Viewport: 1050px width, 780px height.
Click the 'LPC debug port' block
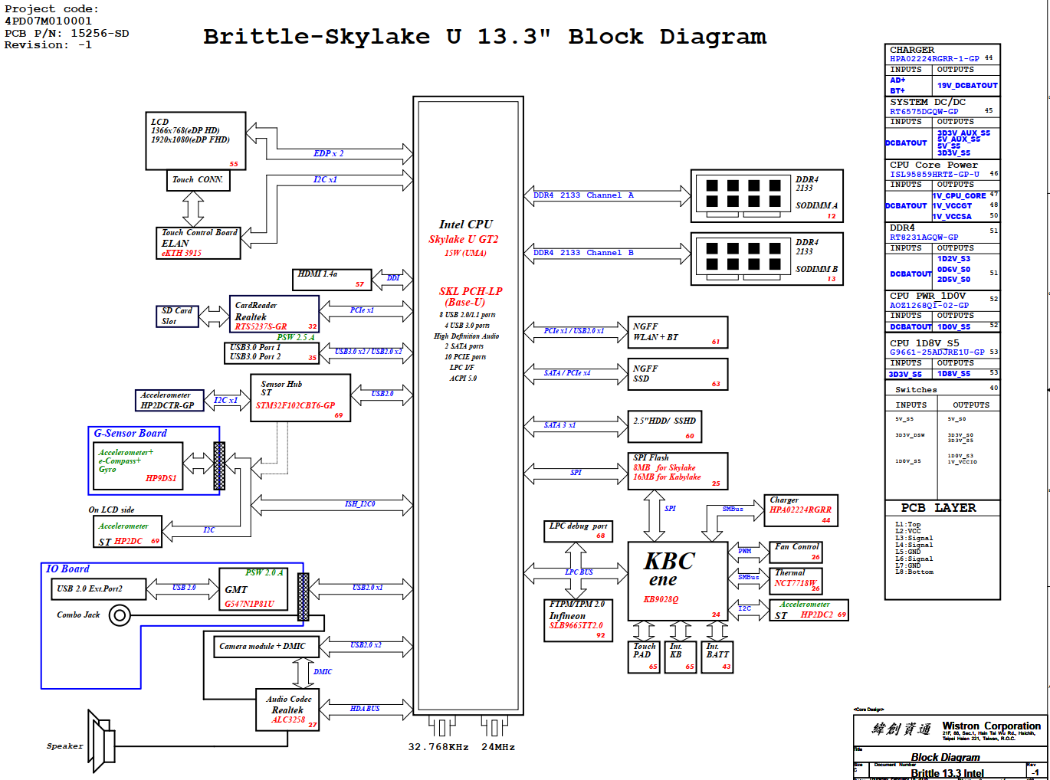click(578, 531)
